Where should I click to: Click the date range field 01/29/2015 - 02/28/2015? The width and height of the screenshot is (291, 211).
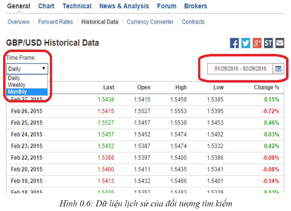coord(240,69)
